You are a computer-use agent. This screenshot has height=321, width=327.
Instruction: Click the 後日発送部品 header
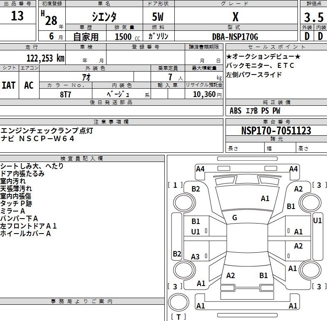click(111, 102)
